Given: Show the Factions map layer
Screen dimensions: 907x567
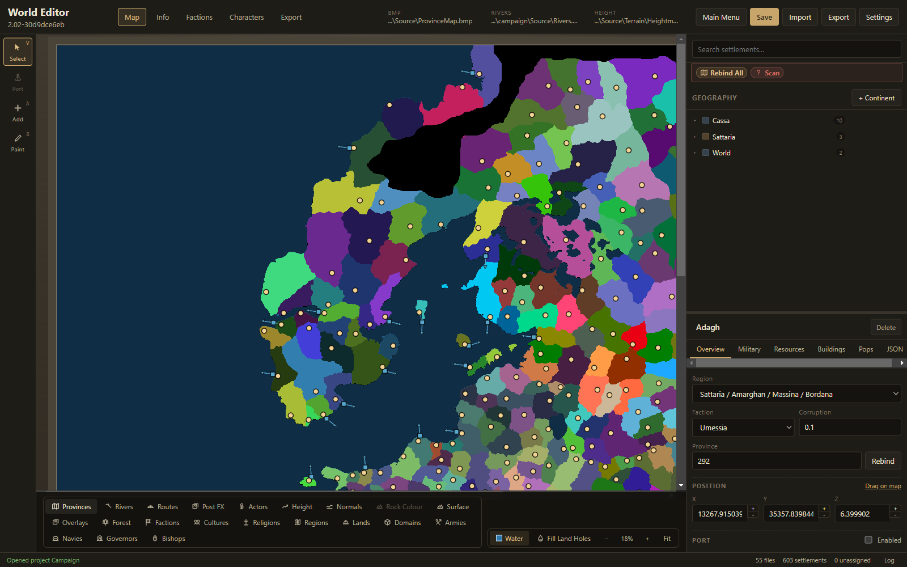Looking at the screenshot, I should pyautogui.click(x=162, y=522).
